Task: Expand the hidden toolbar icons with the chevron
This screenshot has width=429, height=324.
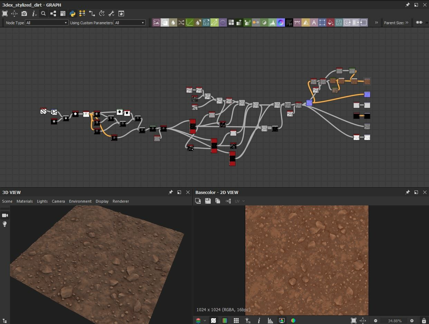Action: [376, 22]
